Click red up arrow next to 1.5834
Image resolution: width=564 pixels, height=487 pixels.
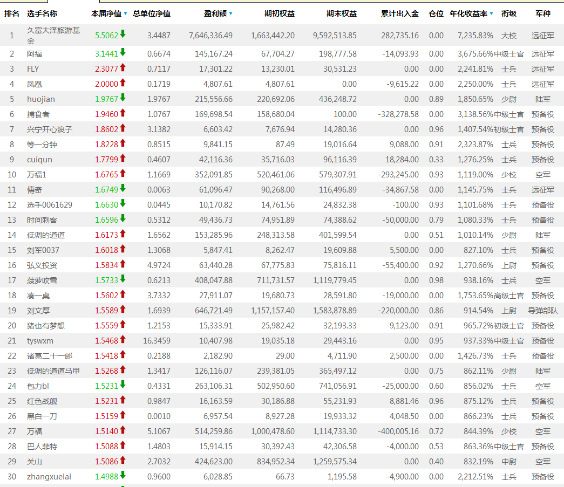coord(123,263)
